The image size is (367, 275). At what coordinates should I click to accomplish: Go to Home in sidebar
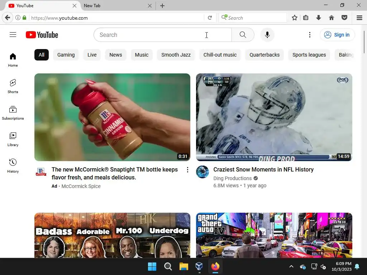13,60
